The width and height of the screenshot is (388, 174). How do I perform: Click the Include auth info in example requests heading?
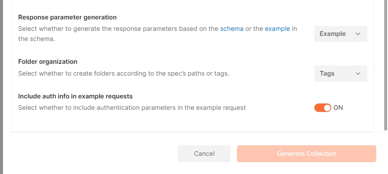(79, 96)
